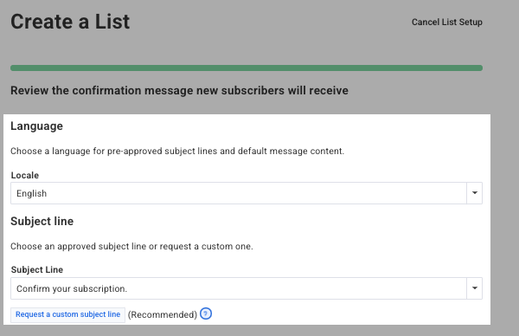Click Request a custom subject line
This screenshot has height=336, width=519.
click(x=67, y=314)
